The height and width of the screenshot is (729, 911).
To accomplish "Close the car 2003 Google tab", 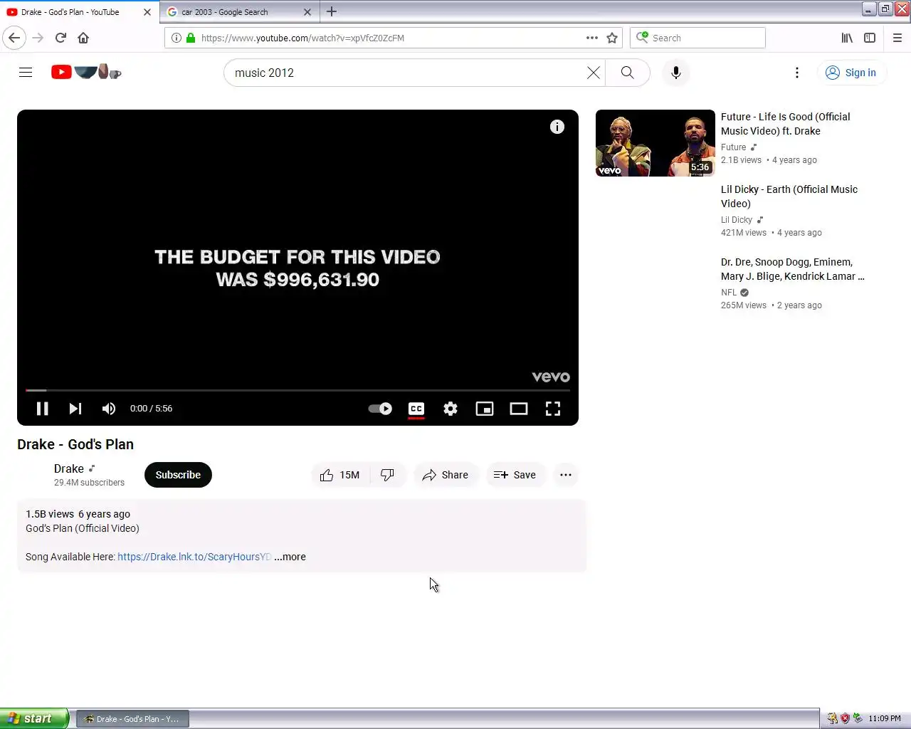I will tap(307, 12).
